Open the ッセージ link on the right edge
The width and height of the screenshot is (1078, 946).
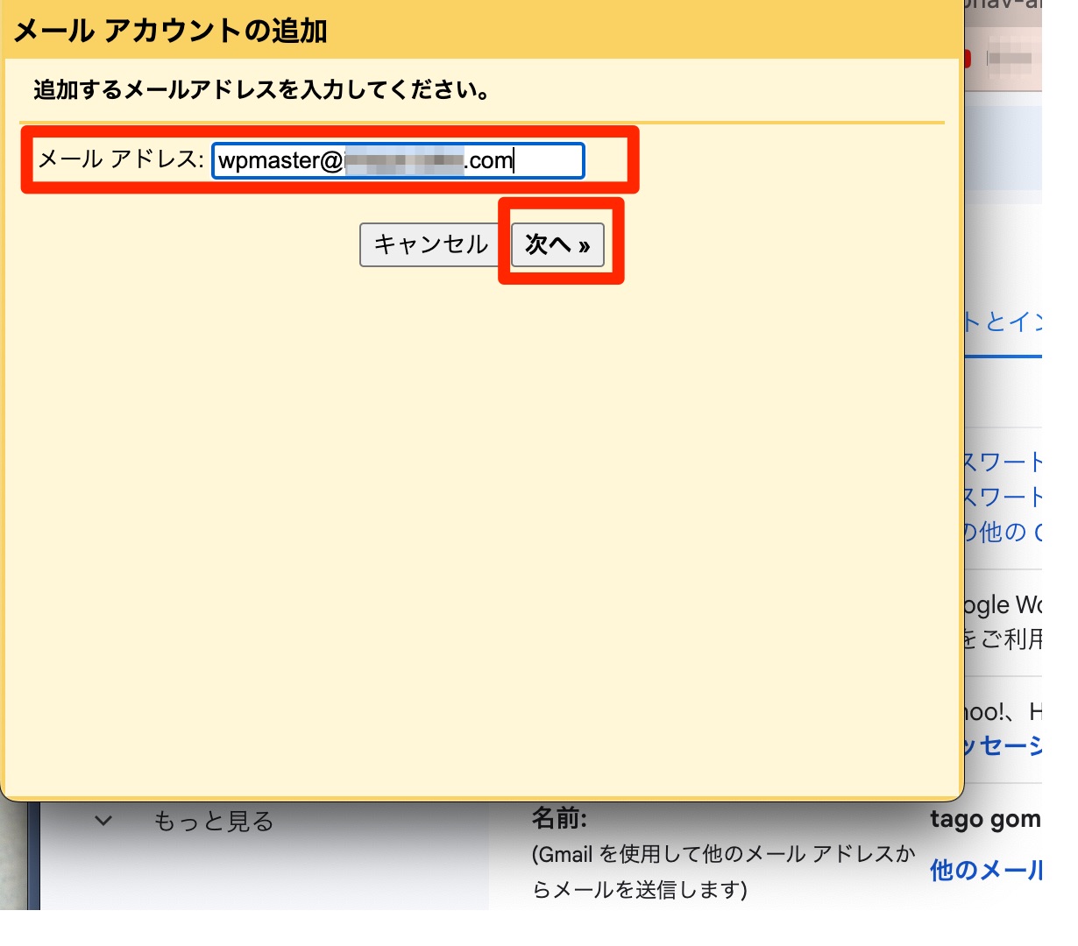click(x=1004, y=746)
